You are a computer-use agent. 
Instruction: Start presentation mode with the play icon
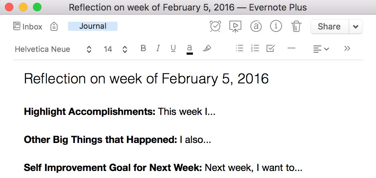pos(235,26)
